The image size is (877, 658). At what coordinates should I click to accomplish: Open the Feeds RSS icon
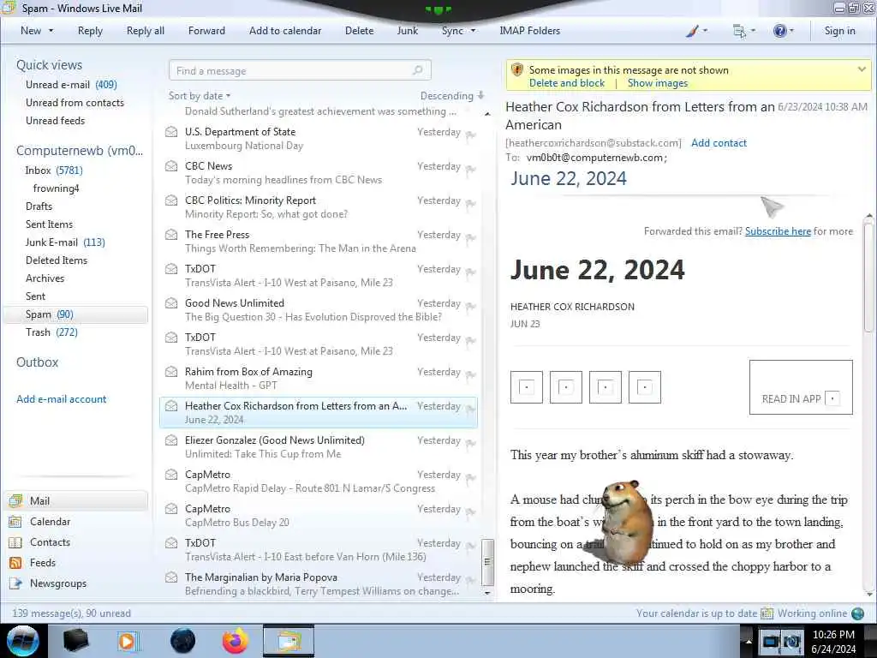(15, 562)
